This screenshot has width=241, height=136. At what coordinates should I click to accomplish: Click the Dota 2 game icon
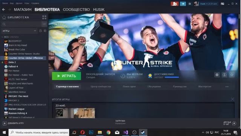pos(6,62)
